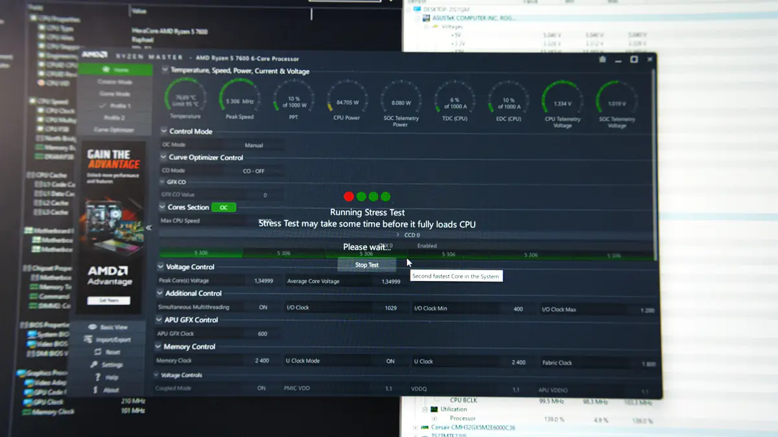
Task: Click Peak Core(s) Voltage value 1,34999
Action: coord(263,281)
